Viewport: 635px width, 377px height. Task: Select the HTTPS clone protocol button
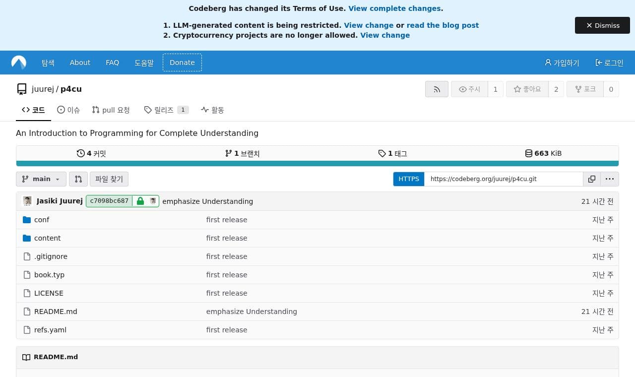pos(409,179)
